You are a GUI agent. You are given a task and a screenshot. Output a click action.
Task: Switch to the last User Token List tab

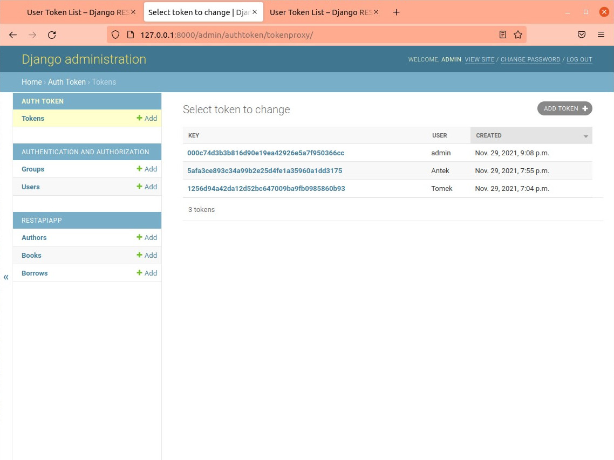[320, 12]
